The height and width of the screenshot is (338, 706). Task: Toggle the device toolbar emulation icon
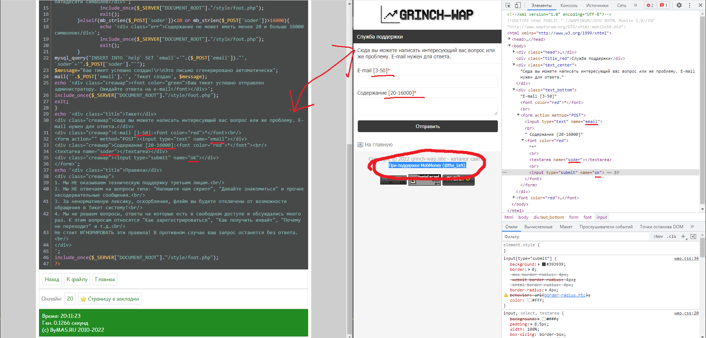[518, 5]
